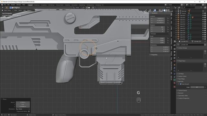Open the Physics properties tab icon
207x116 pixels.
point(175,74)
